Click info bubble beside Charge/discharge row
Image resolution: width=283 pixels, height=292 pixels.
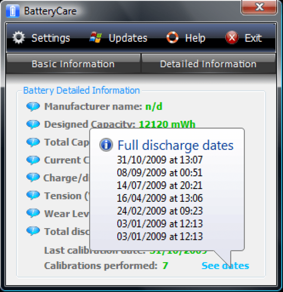[x=33, y=178]
